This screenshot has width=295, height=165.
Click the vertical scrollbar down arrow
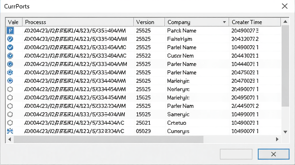click(x=285, y=132)
